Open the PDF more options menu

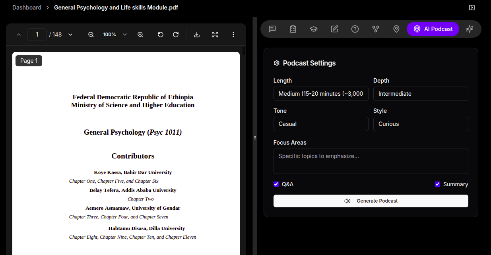coord(233,35)
